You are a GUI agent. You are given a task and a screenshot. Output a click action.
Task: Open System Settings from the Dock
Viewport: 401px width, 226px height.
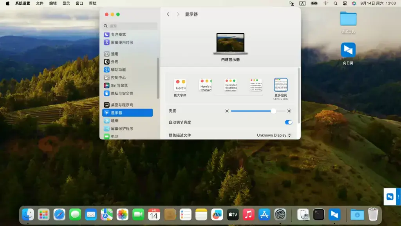280,215
